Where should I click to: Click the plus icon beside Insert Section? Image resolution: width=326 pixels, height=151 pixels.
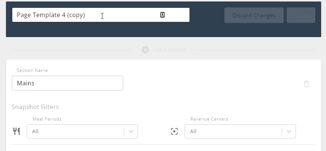[x=145, y=50]
